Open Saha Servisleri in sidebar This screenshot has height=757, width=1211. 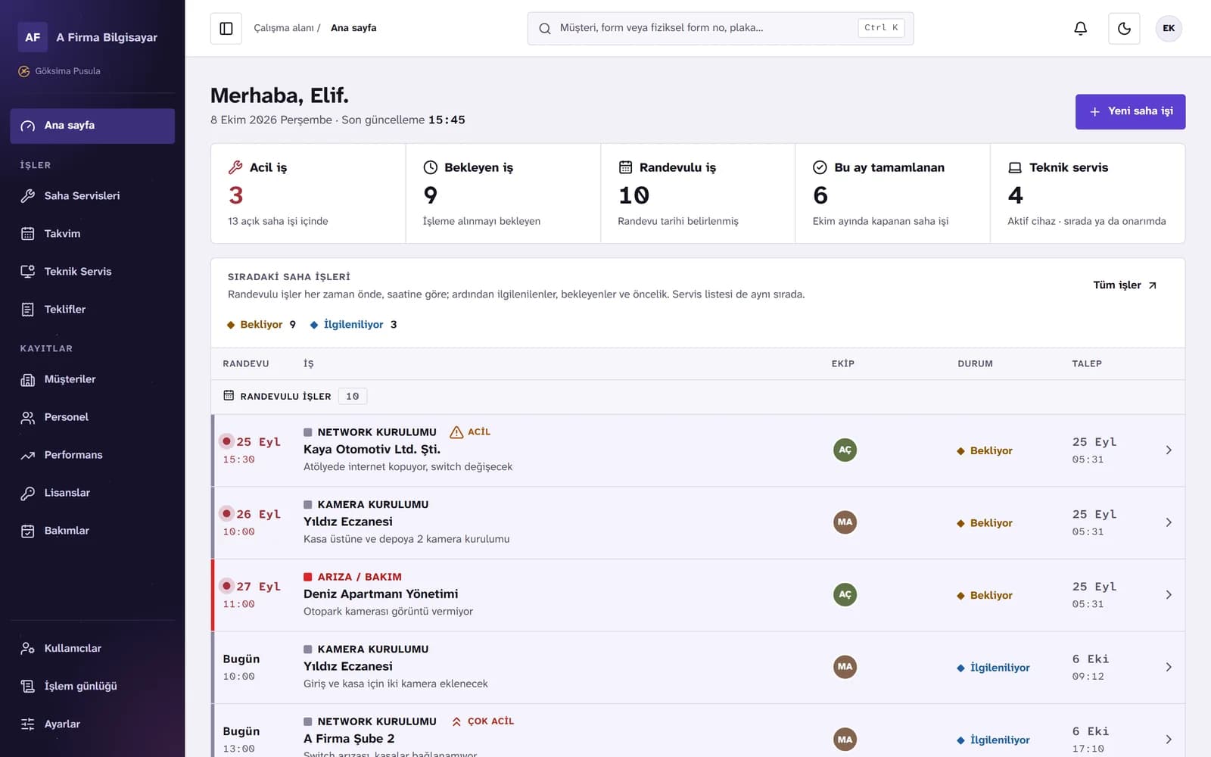92,196
